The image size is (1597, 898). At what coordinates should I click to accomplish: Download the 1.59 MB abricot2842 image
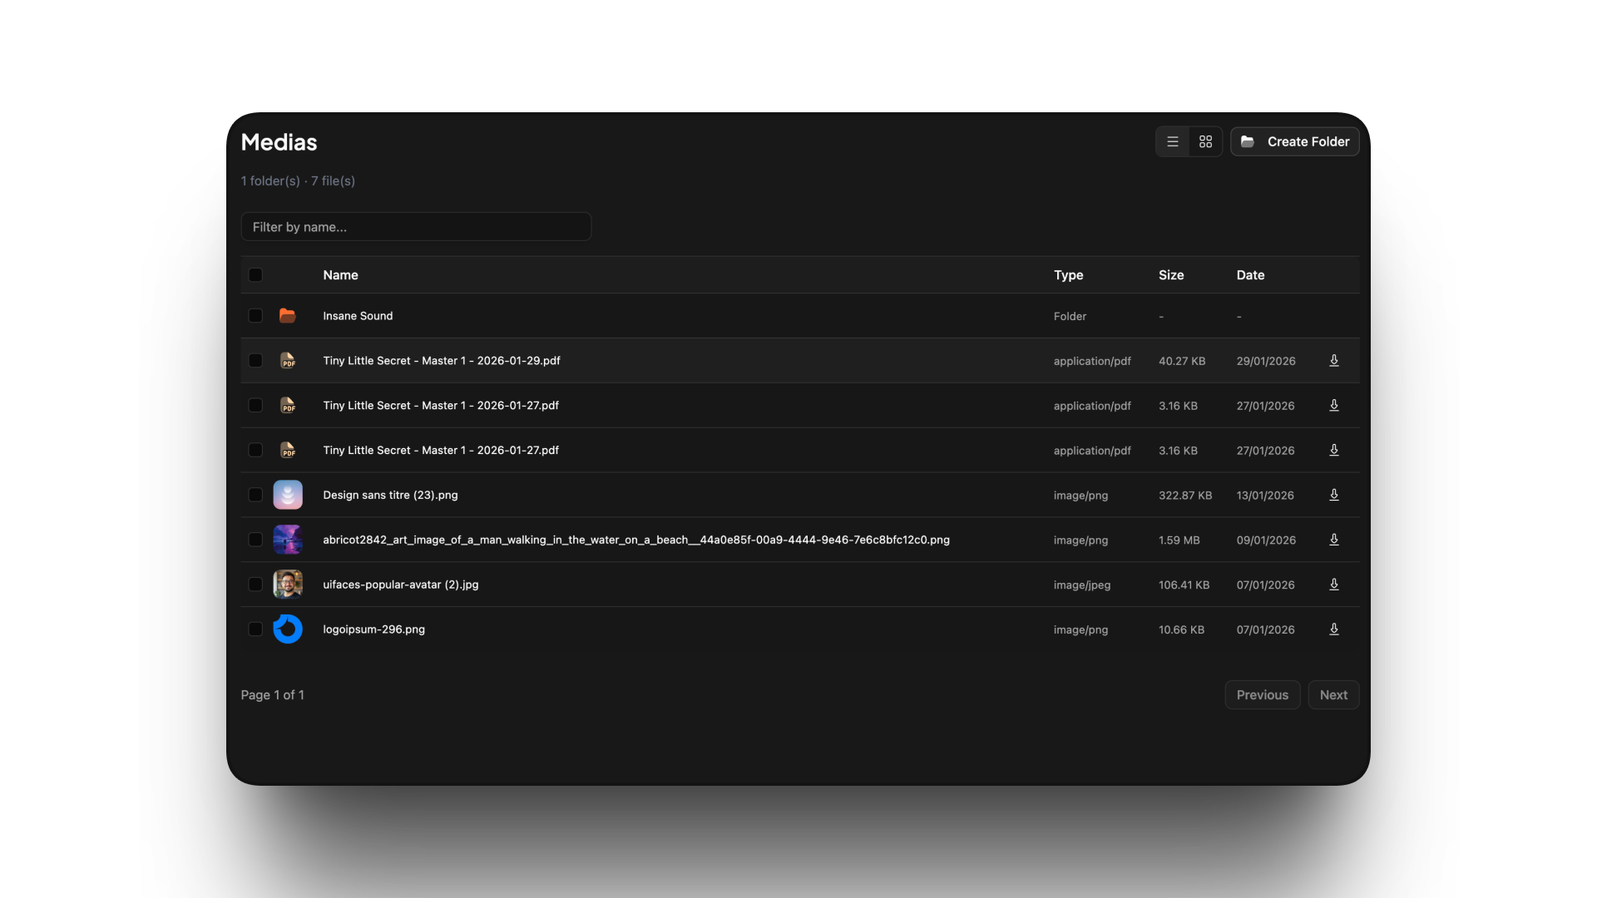click(x=1333, y=540)
